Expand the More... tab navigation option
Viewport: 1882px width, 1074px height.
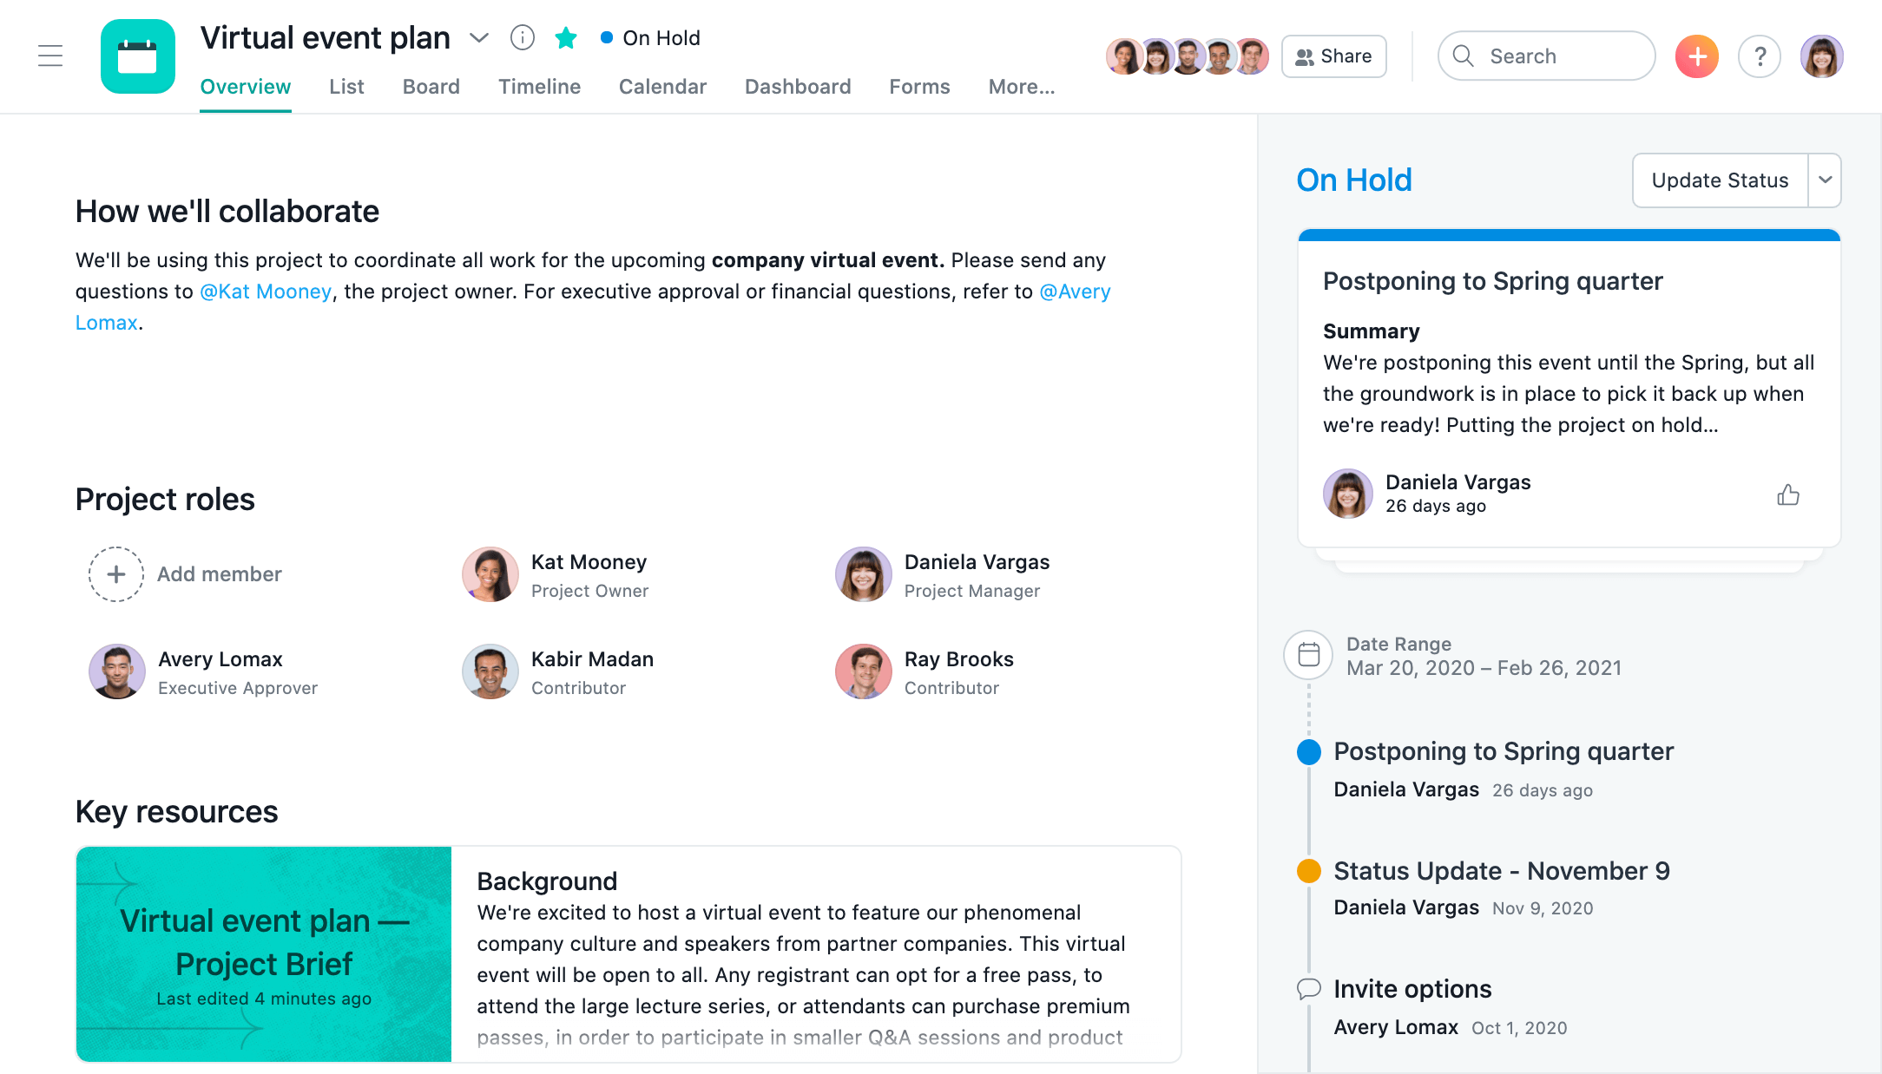(x=1023, y=87)
